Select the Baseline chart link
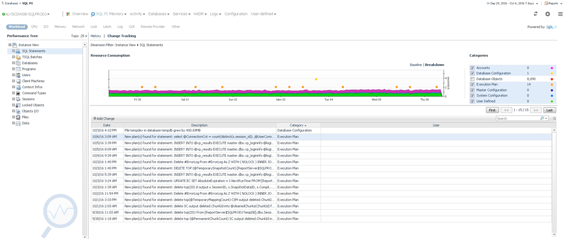 tap(416, 65)
